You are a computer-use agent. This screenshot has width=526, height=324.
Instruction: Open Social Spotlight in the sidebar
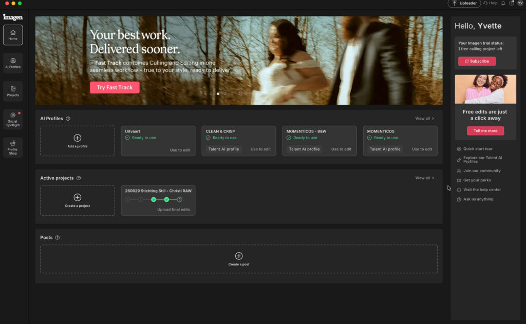[x=13, y=120]
